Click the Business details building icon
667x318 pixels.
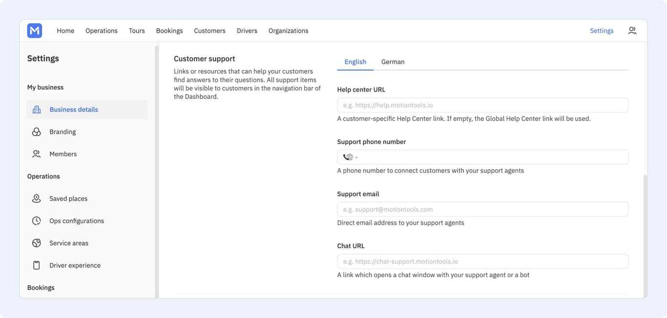click(37, 109)
